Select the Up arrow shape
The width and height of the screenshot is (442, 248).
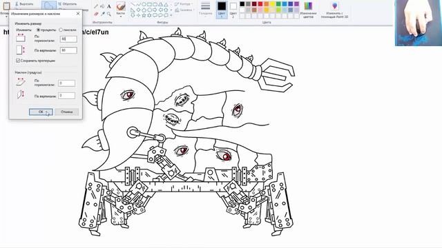(166, 10)
